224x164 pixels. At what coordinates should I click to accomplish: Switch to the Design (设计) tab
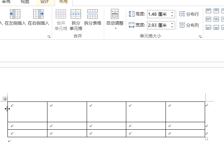coord(45,2)
